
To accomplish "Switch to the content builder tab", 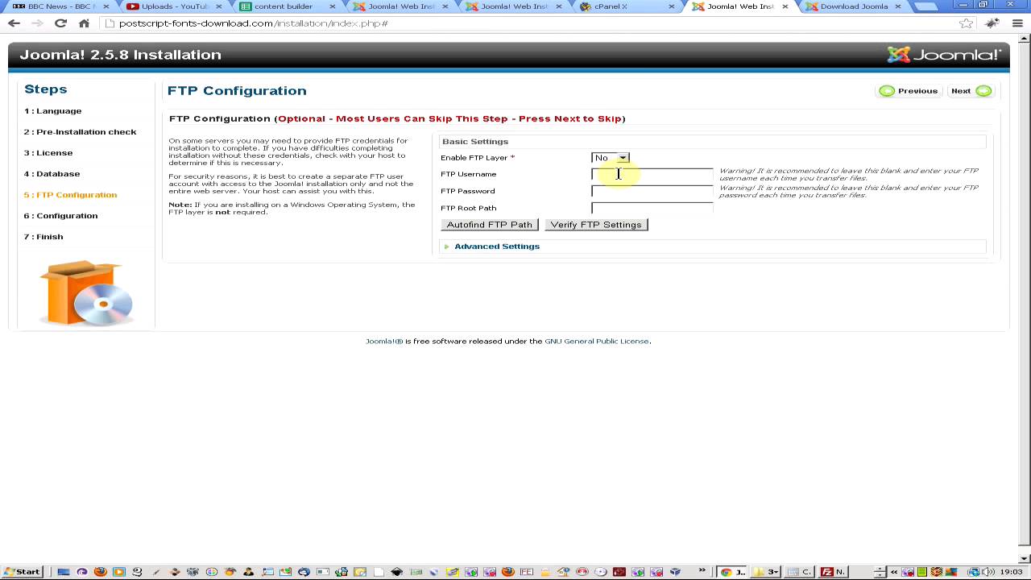I will tap(284, 6).
